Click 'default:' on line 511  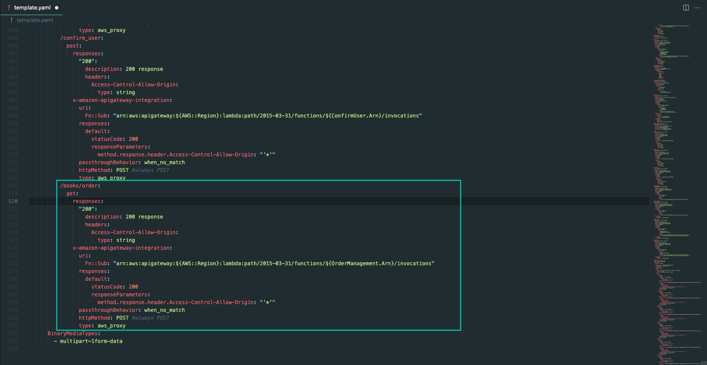(x=98, y=131)
